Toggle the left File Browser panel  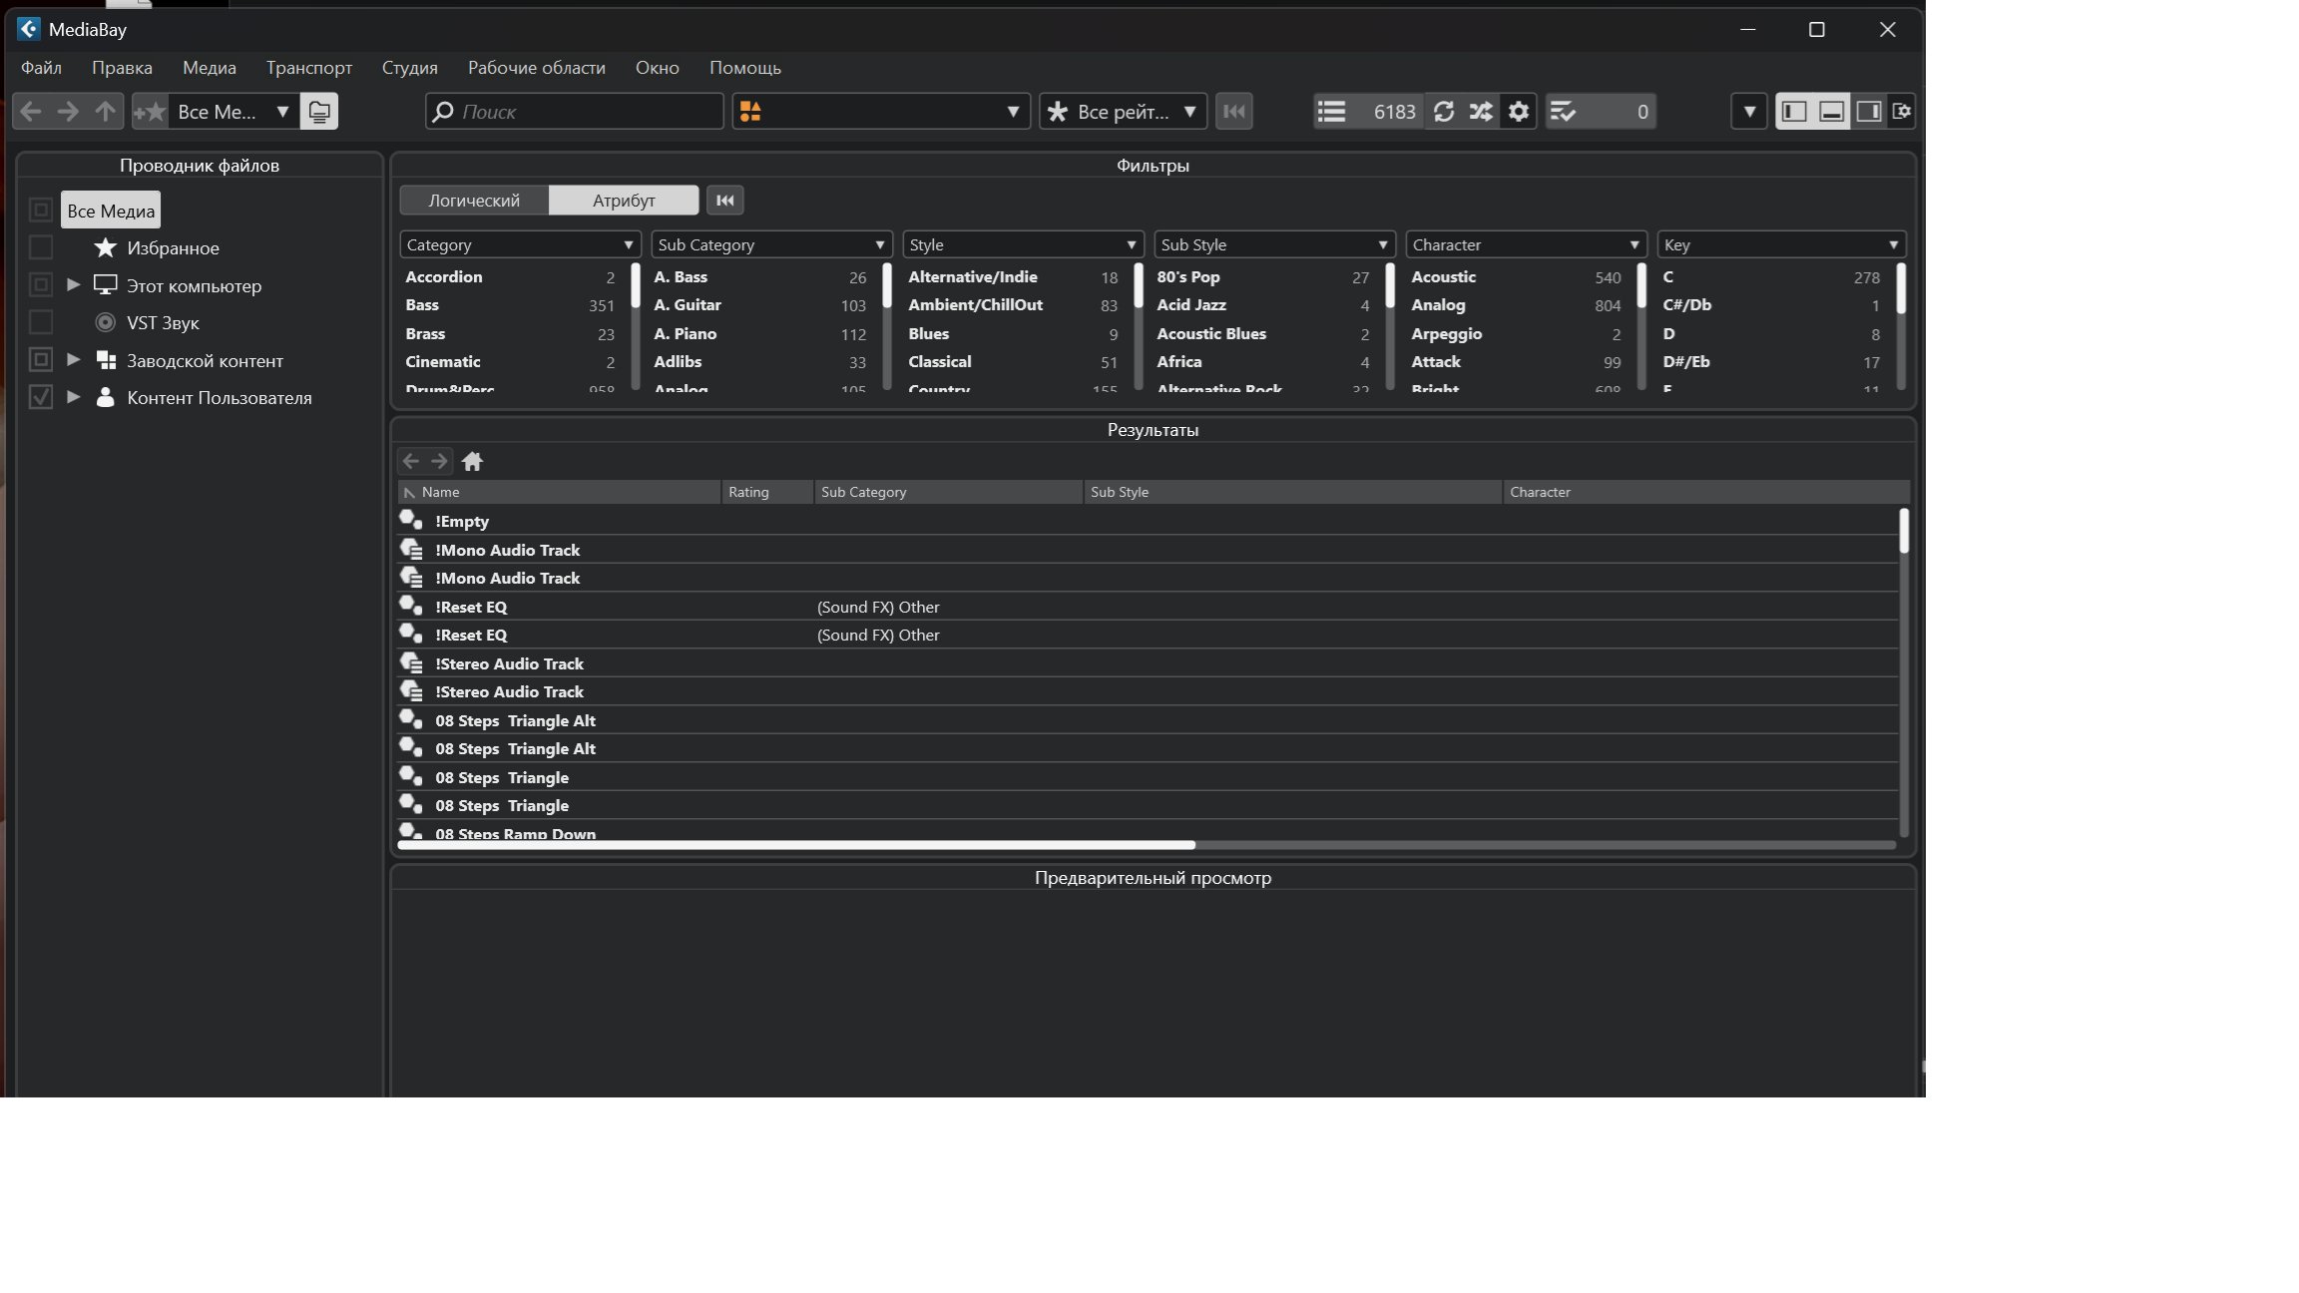coord(1794,112)
